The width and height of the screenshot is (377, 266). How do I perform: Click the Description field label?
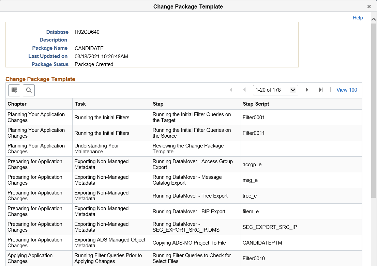pos(53,40)
